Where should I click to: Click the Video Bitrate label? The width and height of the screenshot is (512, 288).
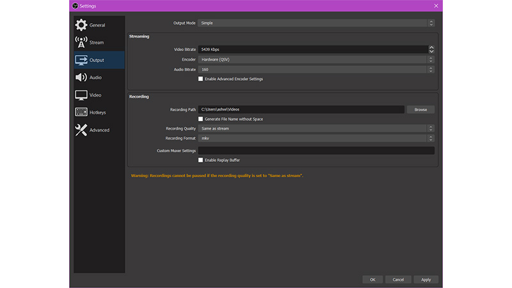coord(185,49)
